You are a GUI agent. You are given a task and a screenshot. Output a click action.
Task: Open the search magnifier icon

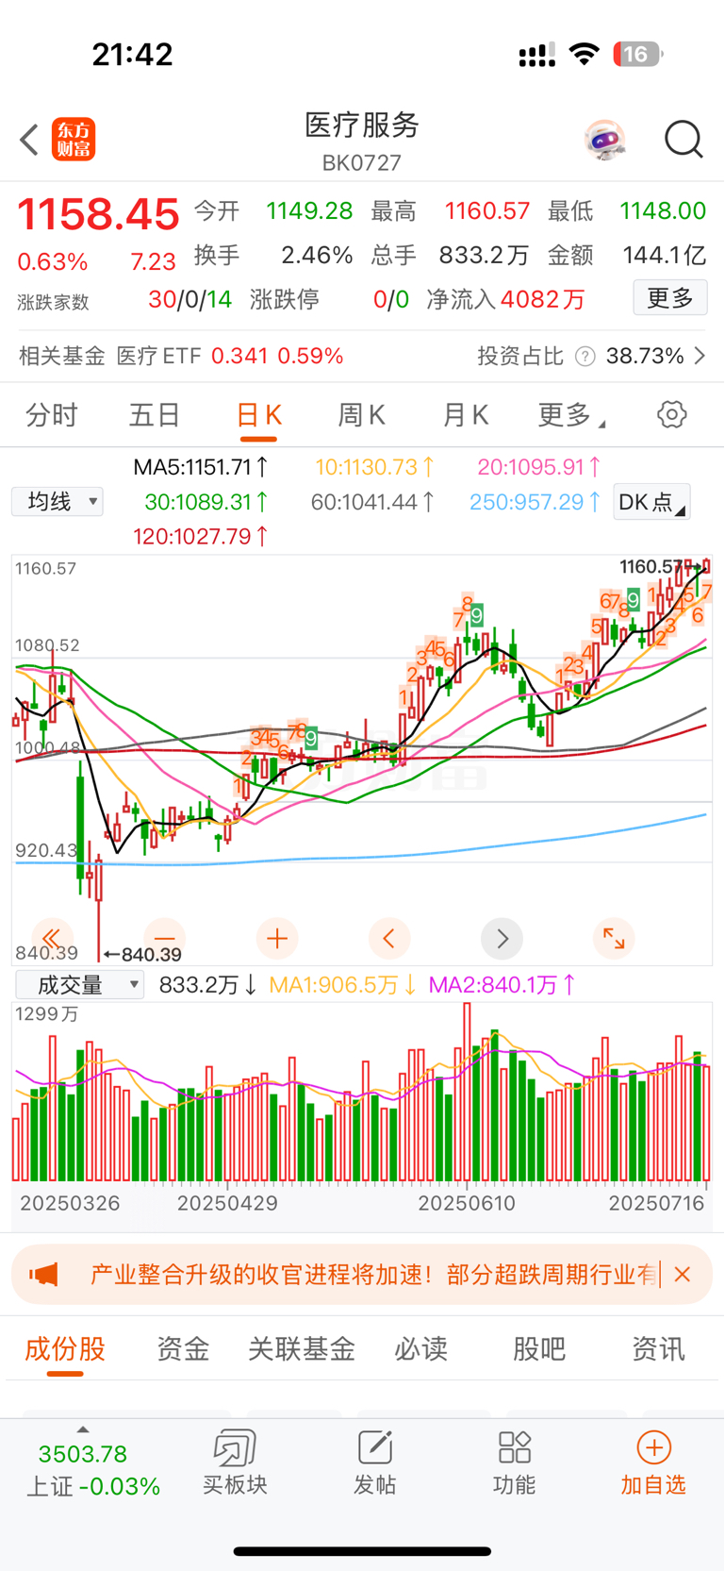[x=684, y=140]
